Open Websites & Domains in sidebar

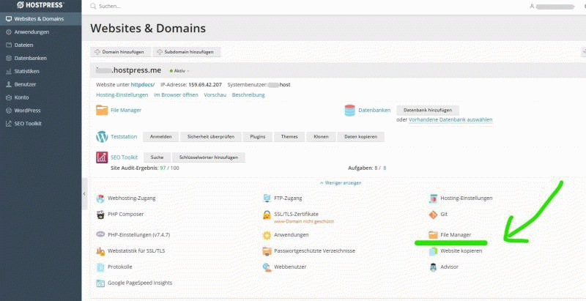(x=40, y=19)
